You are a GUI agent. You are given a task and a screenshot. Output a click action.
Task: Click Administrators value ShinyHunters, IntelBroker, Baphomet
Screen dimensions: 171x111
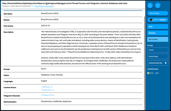click(56, 101)
